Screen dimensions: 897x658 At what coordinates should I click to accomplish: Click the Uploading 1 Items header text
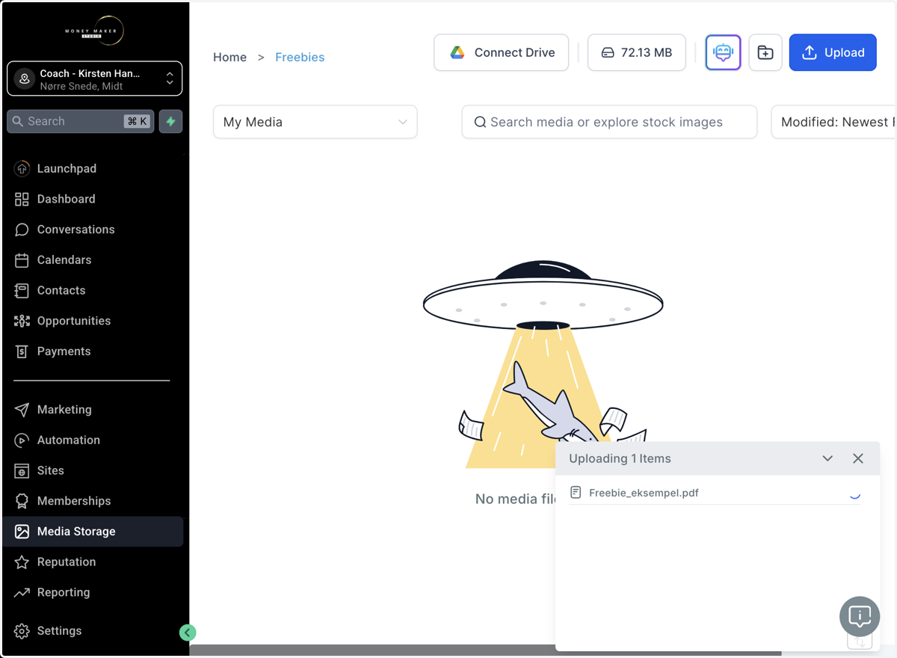tap(620, 458)
